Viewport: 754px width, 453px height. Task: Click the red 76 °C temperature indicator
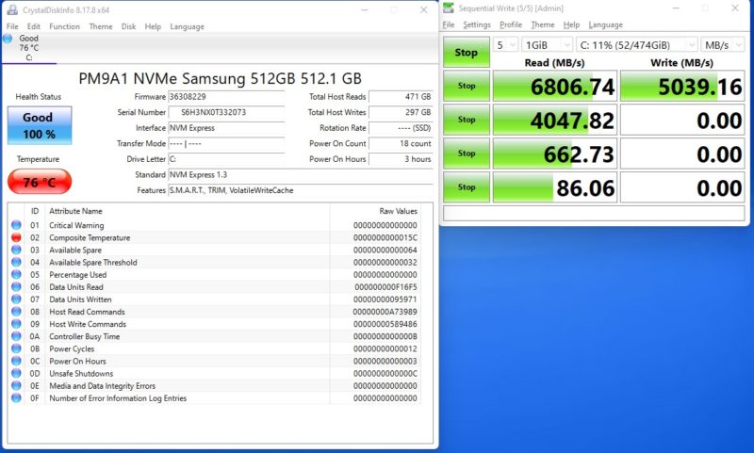39,181
